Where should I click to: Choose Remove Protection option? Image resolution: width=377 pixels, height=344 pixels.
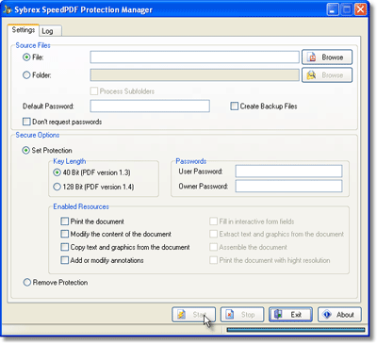click(x=27, y=283)
